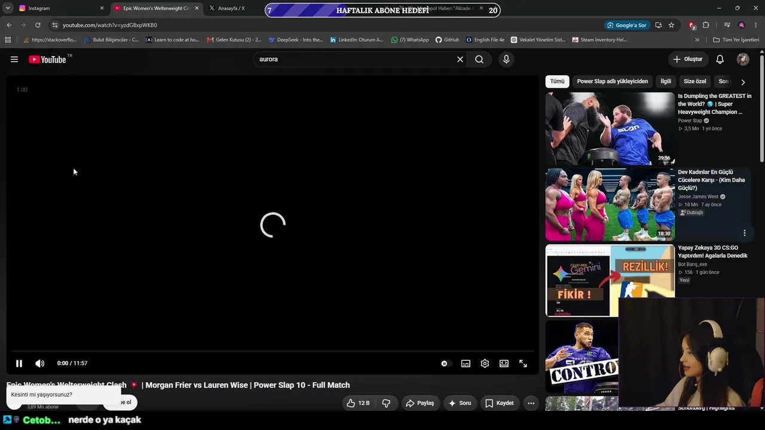
Task: Close the Instagram browser tab
Action: point(102,8)
